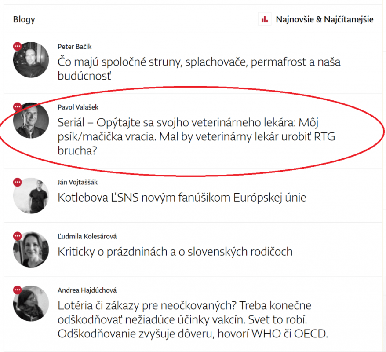Click red badge on Pavol Valašek avatar

point(18,107)
